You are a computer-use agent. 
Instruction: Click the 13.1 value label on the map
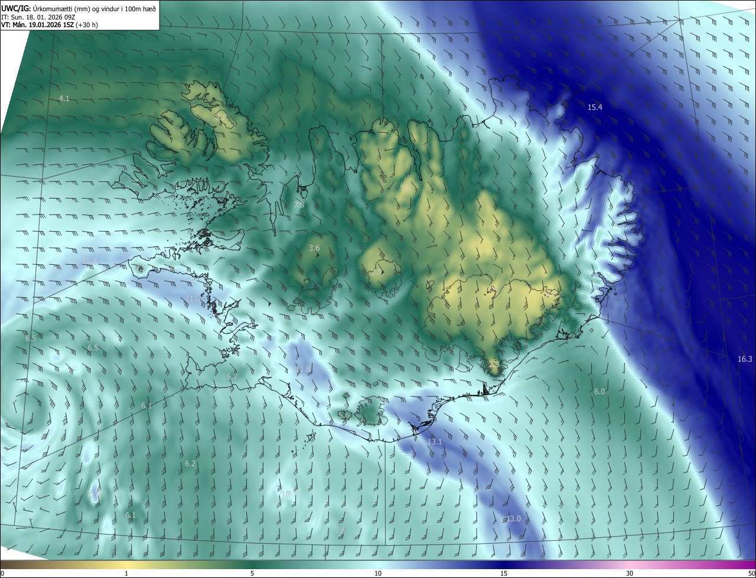(435, 441)
